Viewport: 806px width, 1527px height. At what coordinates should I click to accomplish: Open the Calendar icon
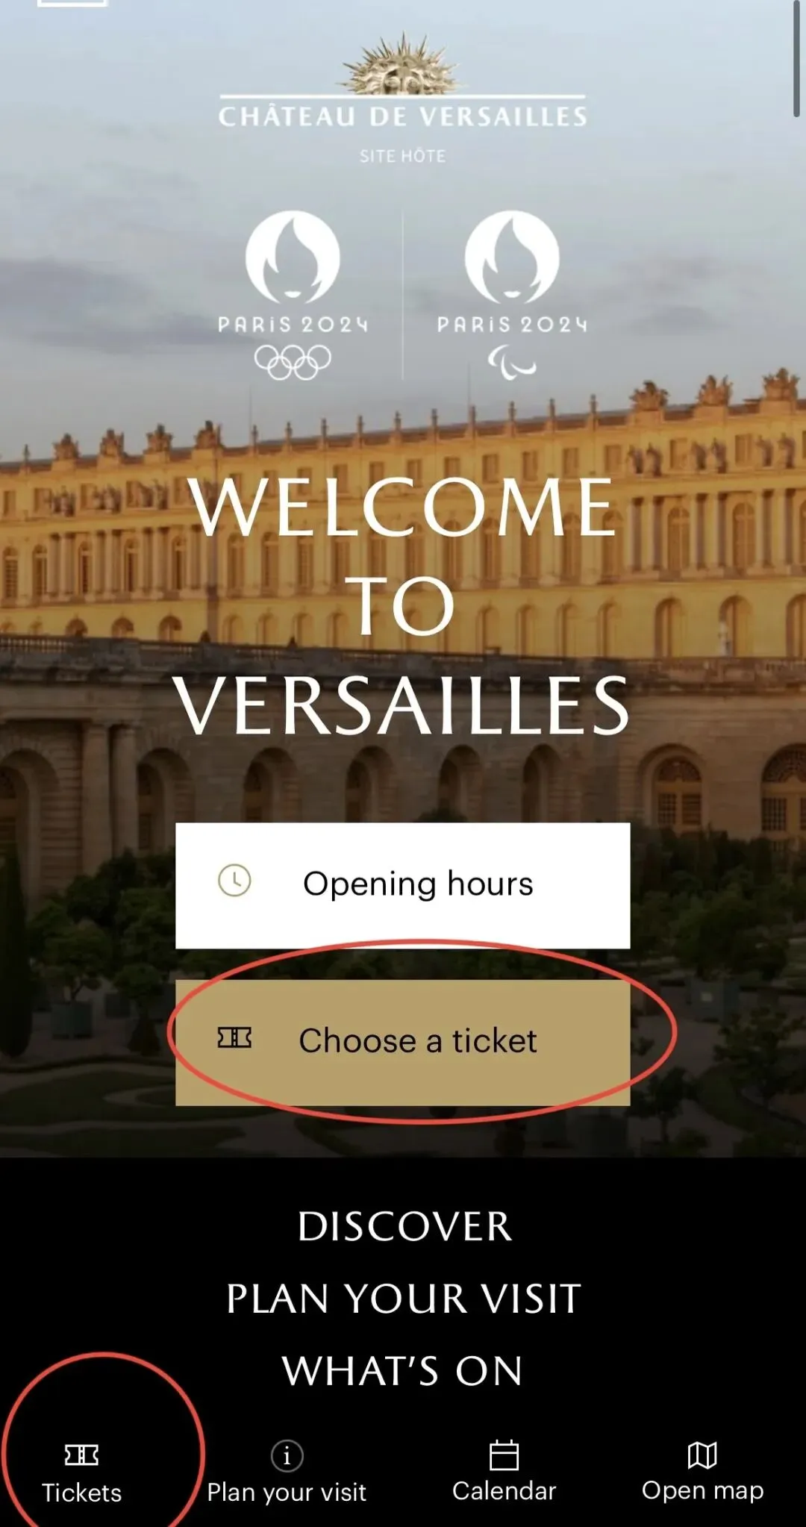(x=504, y=1455)
